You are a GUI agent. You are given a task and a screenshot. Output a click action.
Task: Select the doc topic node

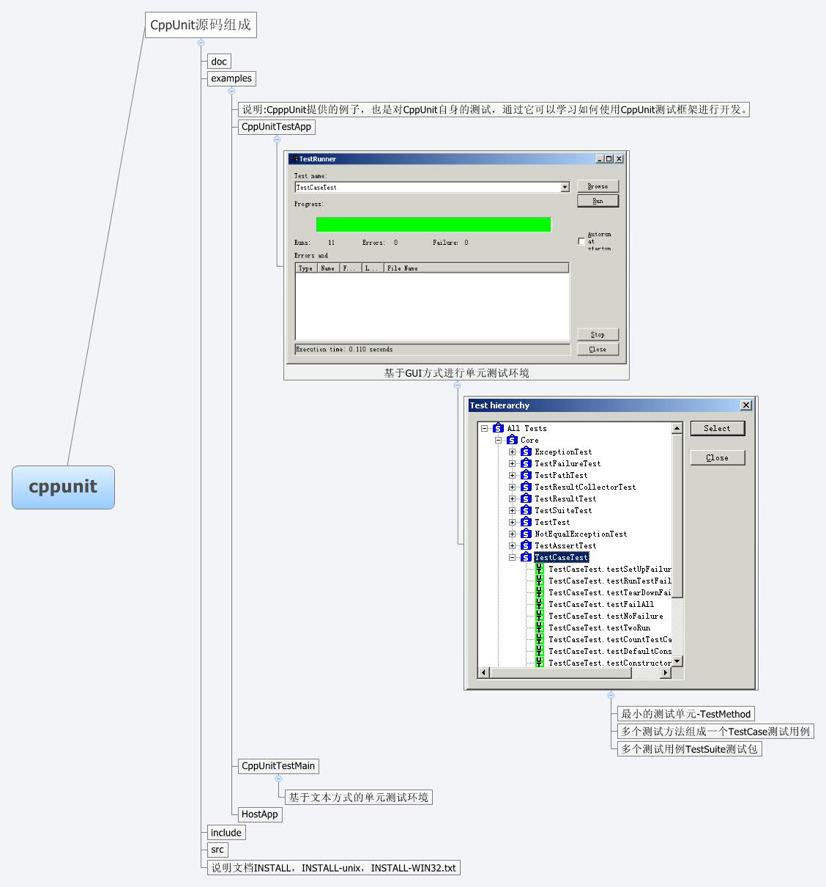[219, 62]
